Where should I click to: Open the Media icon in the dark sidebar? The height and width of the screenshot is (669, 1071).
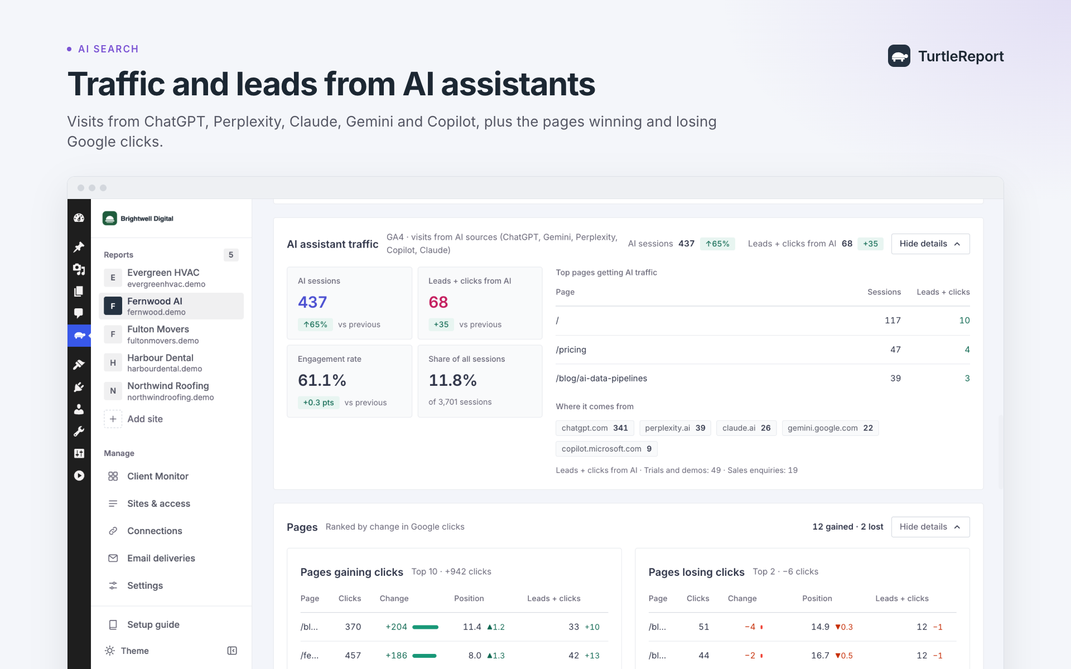(x=79, y=269)
